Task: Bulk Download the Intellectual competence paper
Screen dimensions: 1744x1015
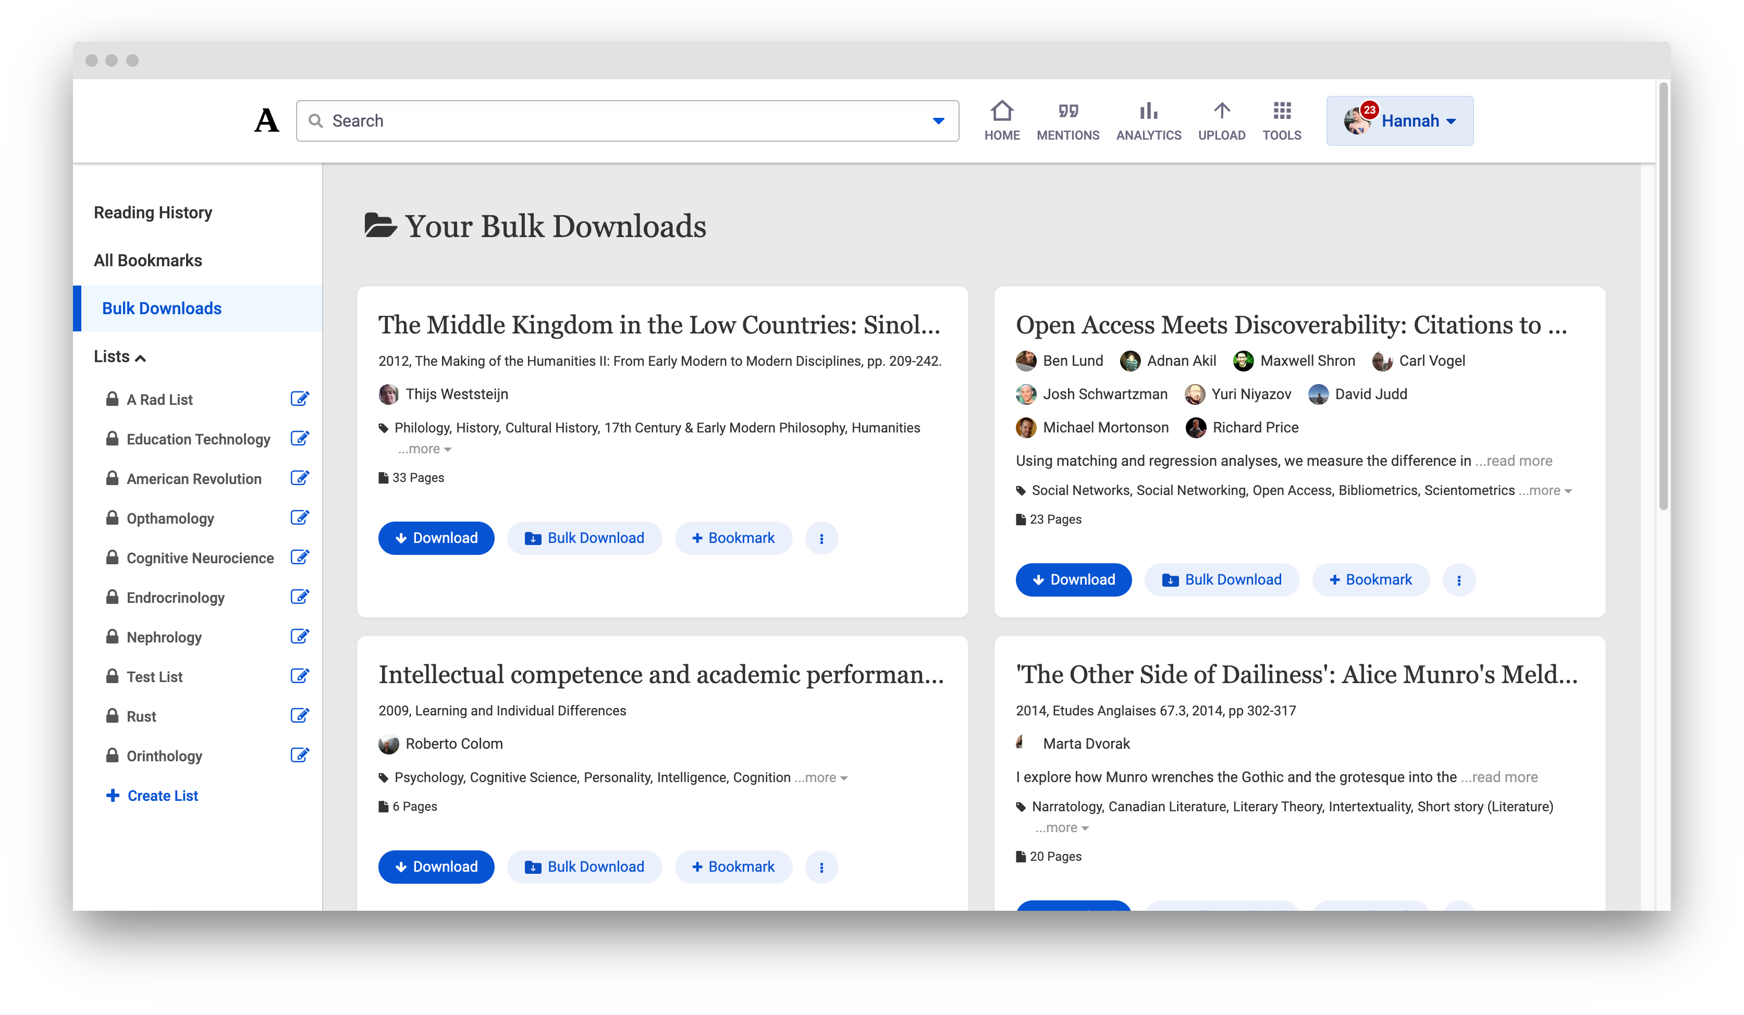Action: (584, 867)
